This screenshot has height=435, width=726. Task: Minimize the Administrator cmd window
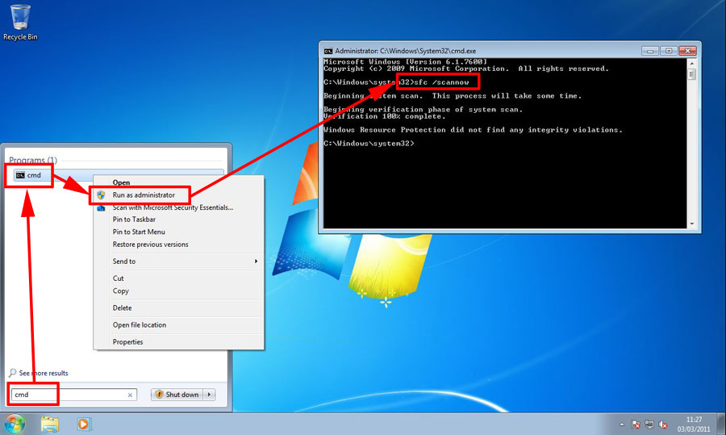click(650, 51)
